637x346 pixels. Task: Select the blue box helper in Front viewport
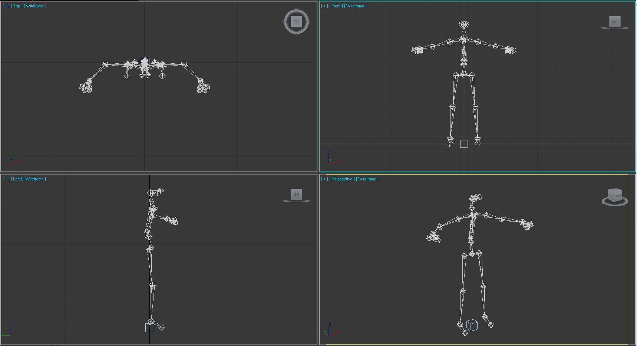pos(464,144)
